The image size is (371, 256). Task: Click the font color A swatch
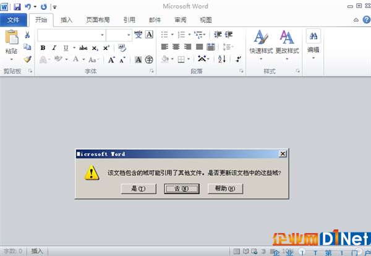(x=75, y=59)
